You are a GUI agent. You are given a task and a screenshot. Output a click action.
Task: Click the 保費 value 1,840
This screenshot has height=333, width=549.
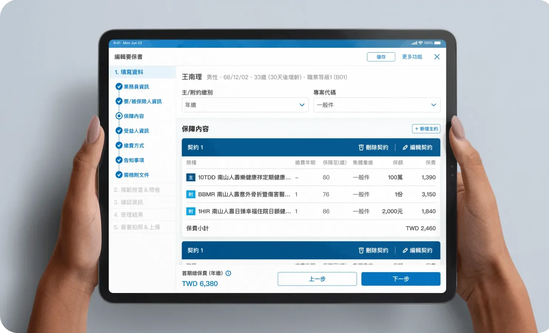(x=428, y=212)
